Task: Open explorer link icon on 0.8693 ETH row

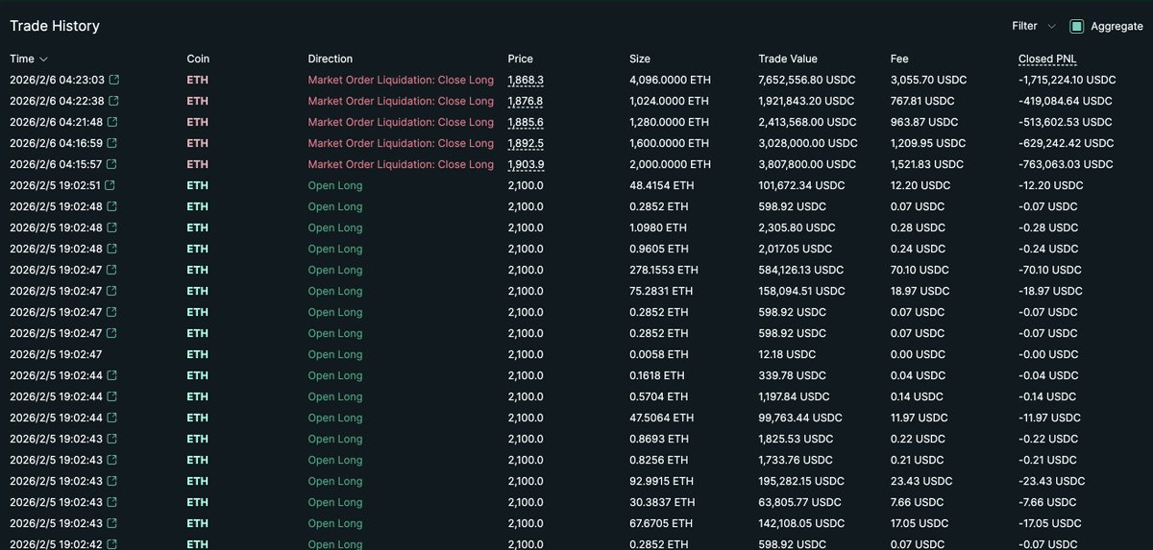Action: [111, 439]
